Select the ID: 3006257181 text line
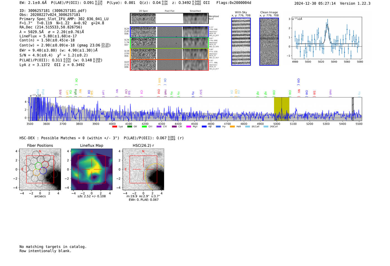 pyautogui.click(x=53, y=11)
